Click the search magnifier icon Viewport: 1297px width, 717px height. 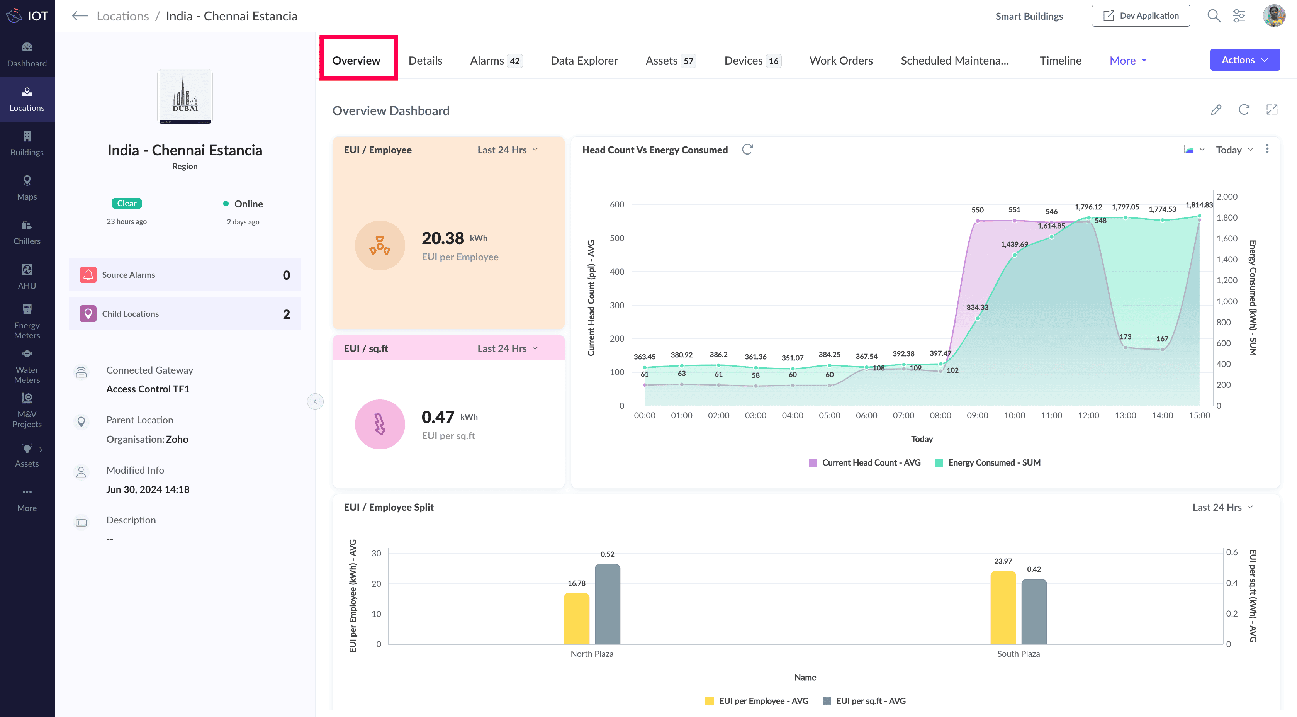pos(1214,16)
